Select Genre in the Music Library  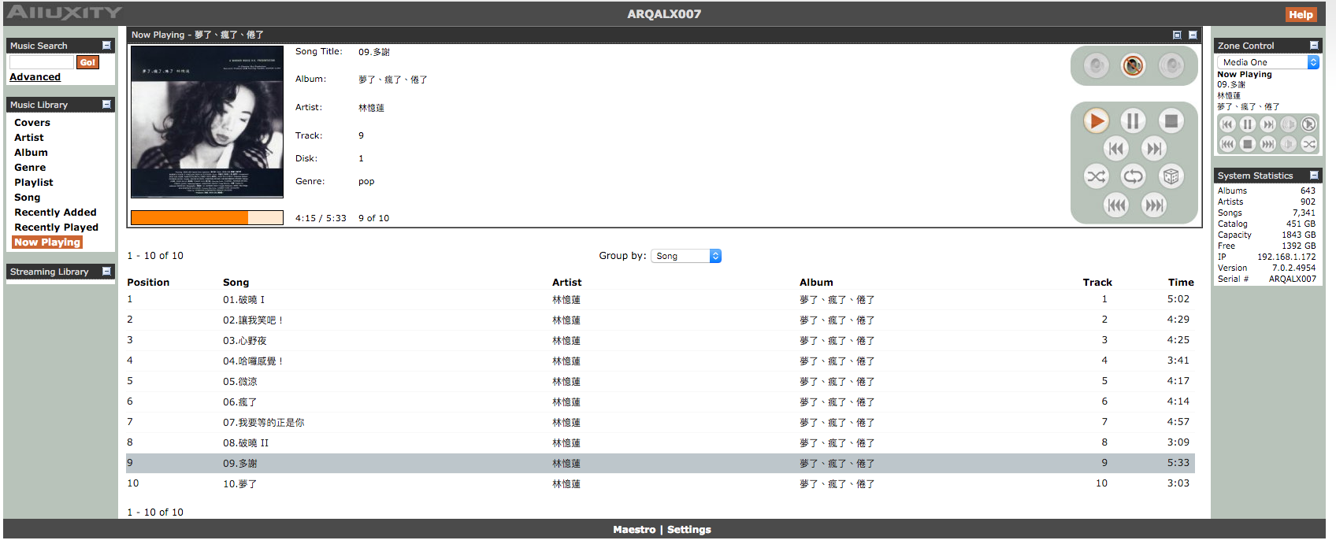coord(30,168)
